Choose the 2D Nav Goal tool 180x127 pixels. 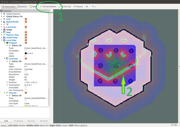65,7
